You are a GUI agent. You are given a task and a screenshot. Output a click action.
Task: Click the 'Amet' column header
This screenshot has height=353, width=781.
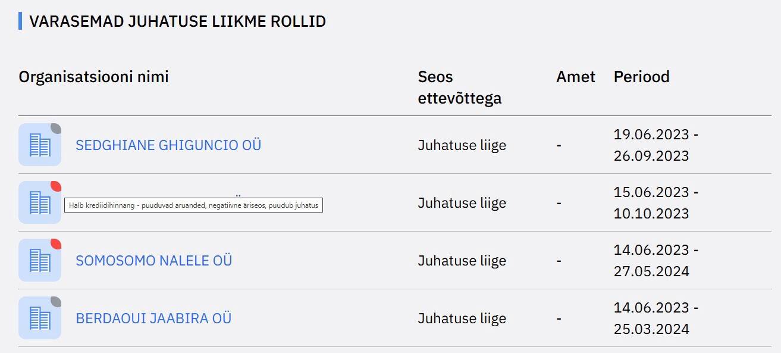point(575,77)
